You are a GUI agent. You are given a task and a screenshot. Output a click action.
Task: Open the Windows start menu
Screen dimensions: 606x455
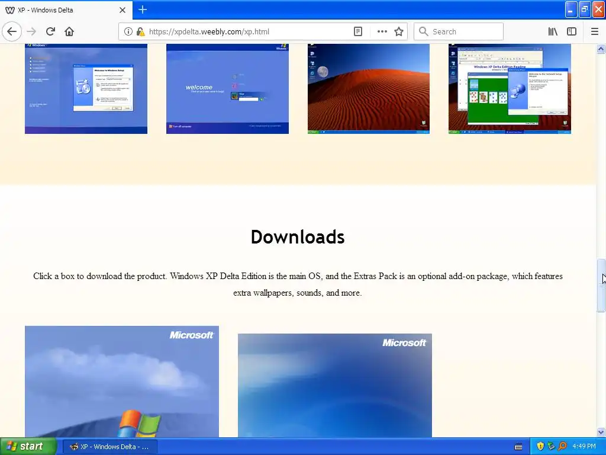[x=28, y=447]
